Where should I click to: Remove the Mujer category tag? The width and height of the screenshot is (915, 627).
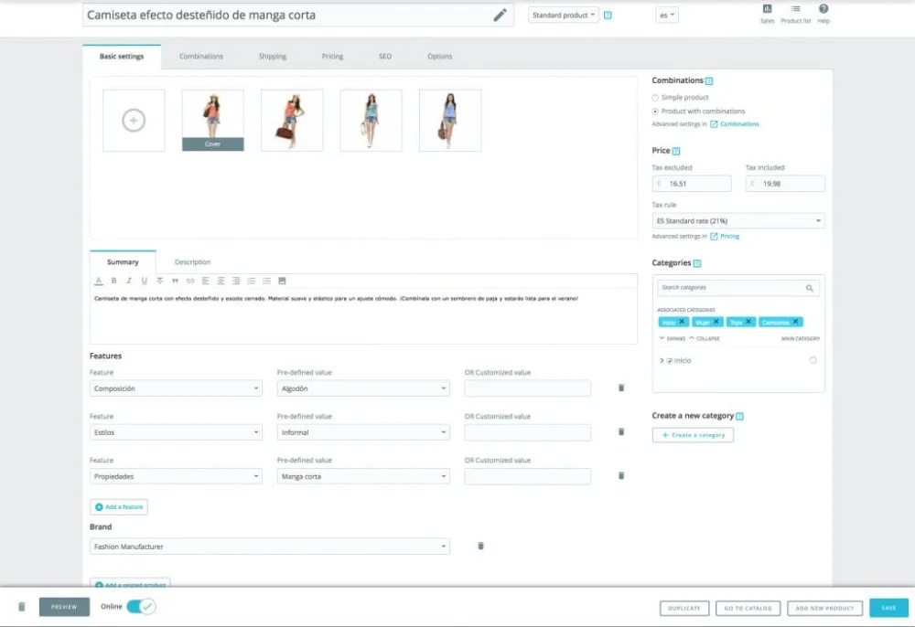tap(716, 322)
